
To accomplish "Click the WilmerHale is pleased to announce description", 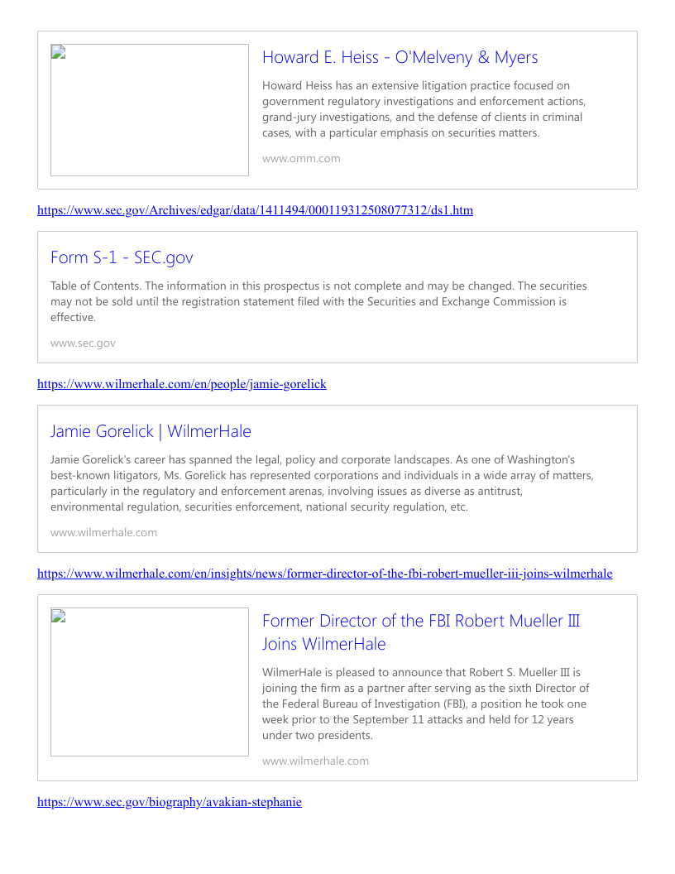I will pyautogui.click(x=425, y=704).
